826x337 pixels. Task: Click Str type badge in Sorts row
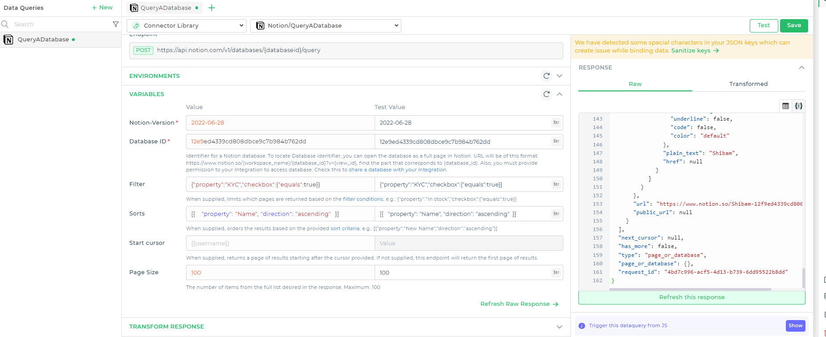pyautogui.click(x=556, y=214)
